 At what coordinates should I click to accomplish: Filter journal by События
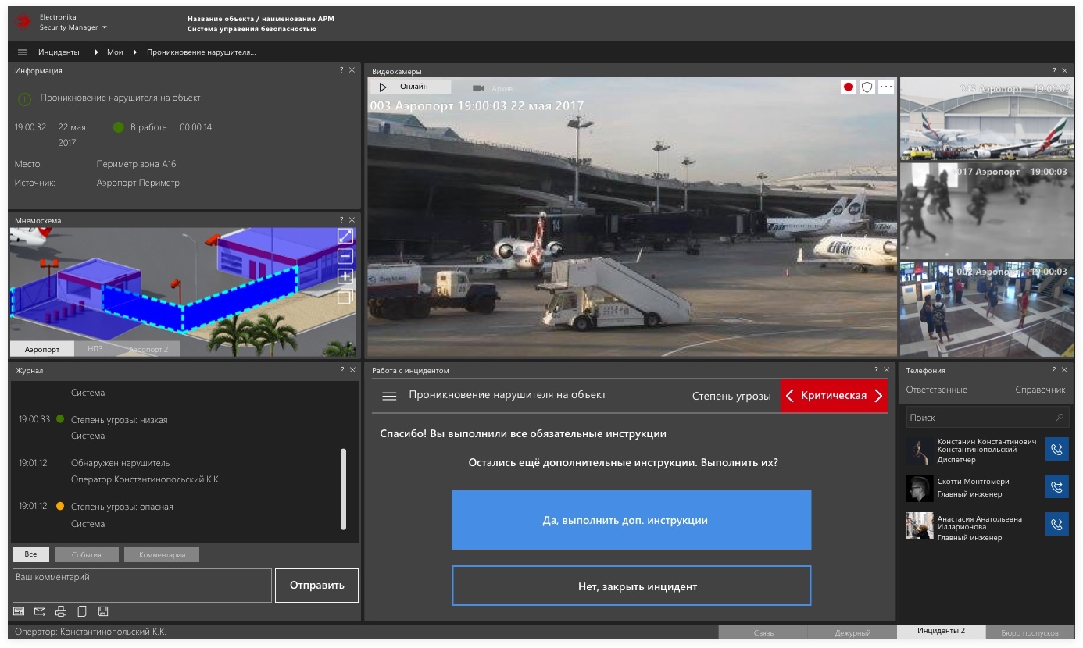(x=87, y=554)
